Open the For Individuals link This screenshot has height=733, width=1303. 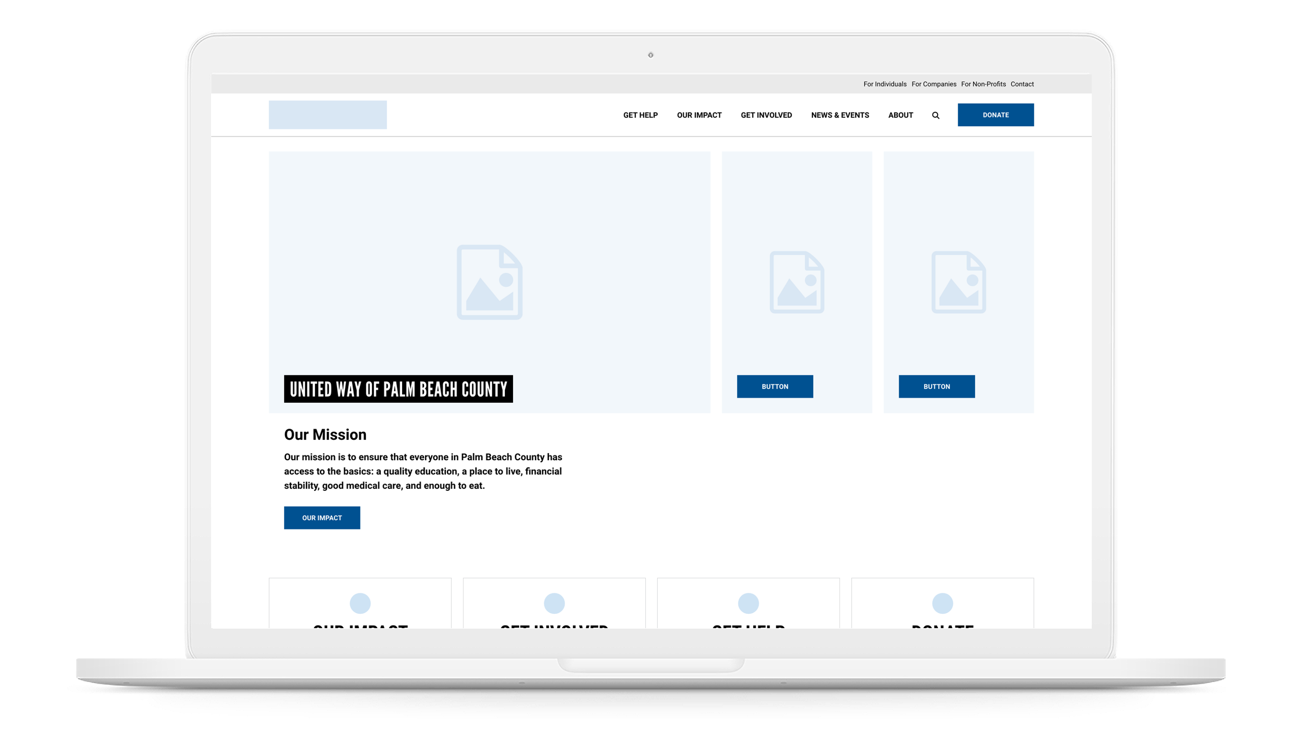pyautogui.click(x=885, y=84)
